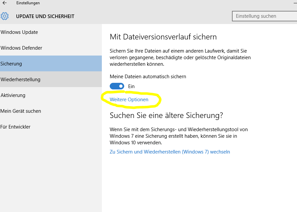Click the 'Ein' toggle state label
The image size is (297, 212).
click(131, 86)
